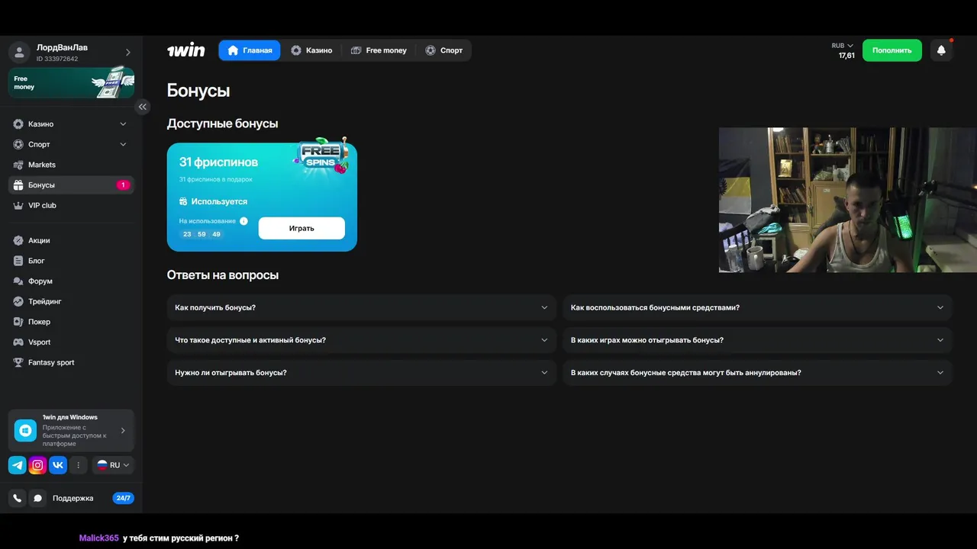Screen dimensions: 977x549
Task: Click the 24/7 support badge
Action: [123, 498]
